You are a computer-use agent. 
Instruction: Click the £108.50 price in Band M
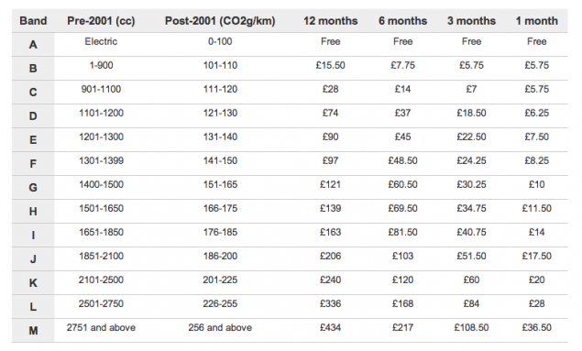[471, 327]
